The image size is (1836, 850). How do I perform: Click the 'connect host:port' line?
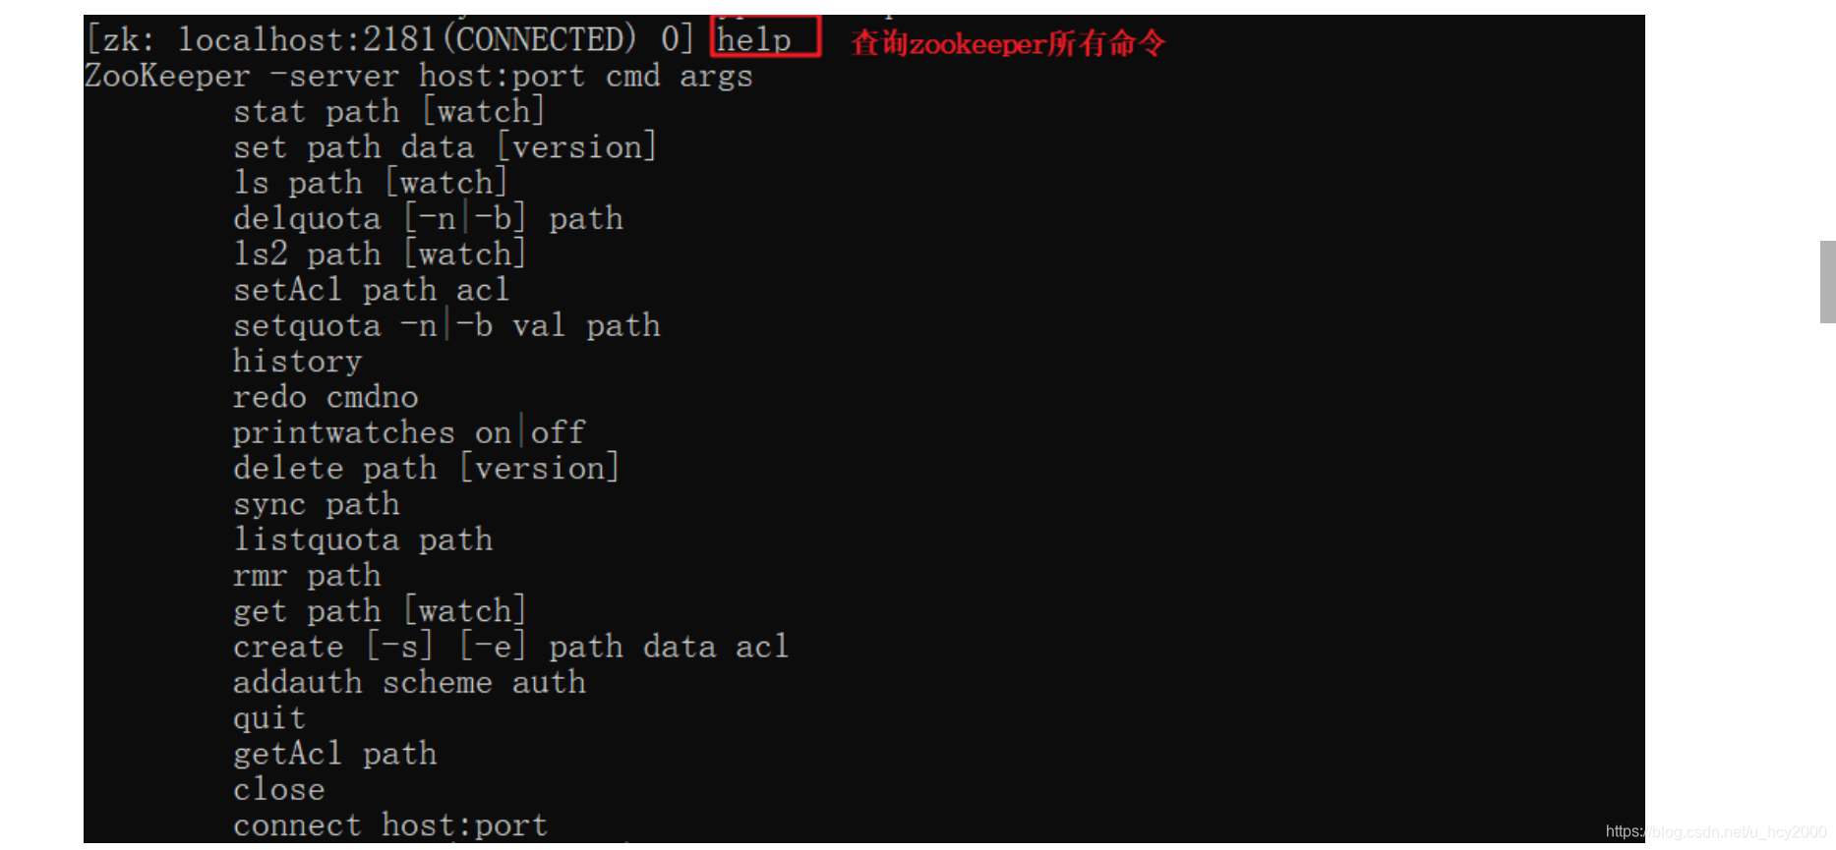coord(390,824)
